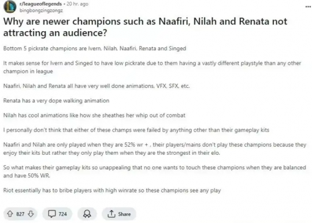312x223 pixels.
Task: Click the bottom 5 pickrate champions sentence
Action: tap(95, 49)
